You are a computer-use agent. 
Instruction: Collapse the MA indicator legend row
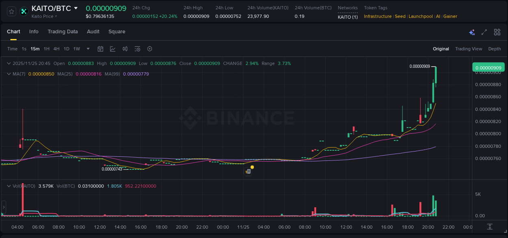pyautogui.click(x=9, y=74)
